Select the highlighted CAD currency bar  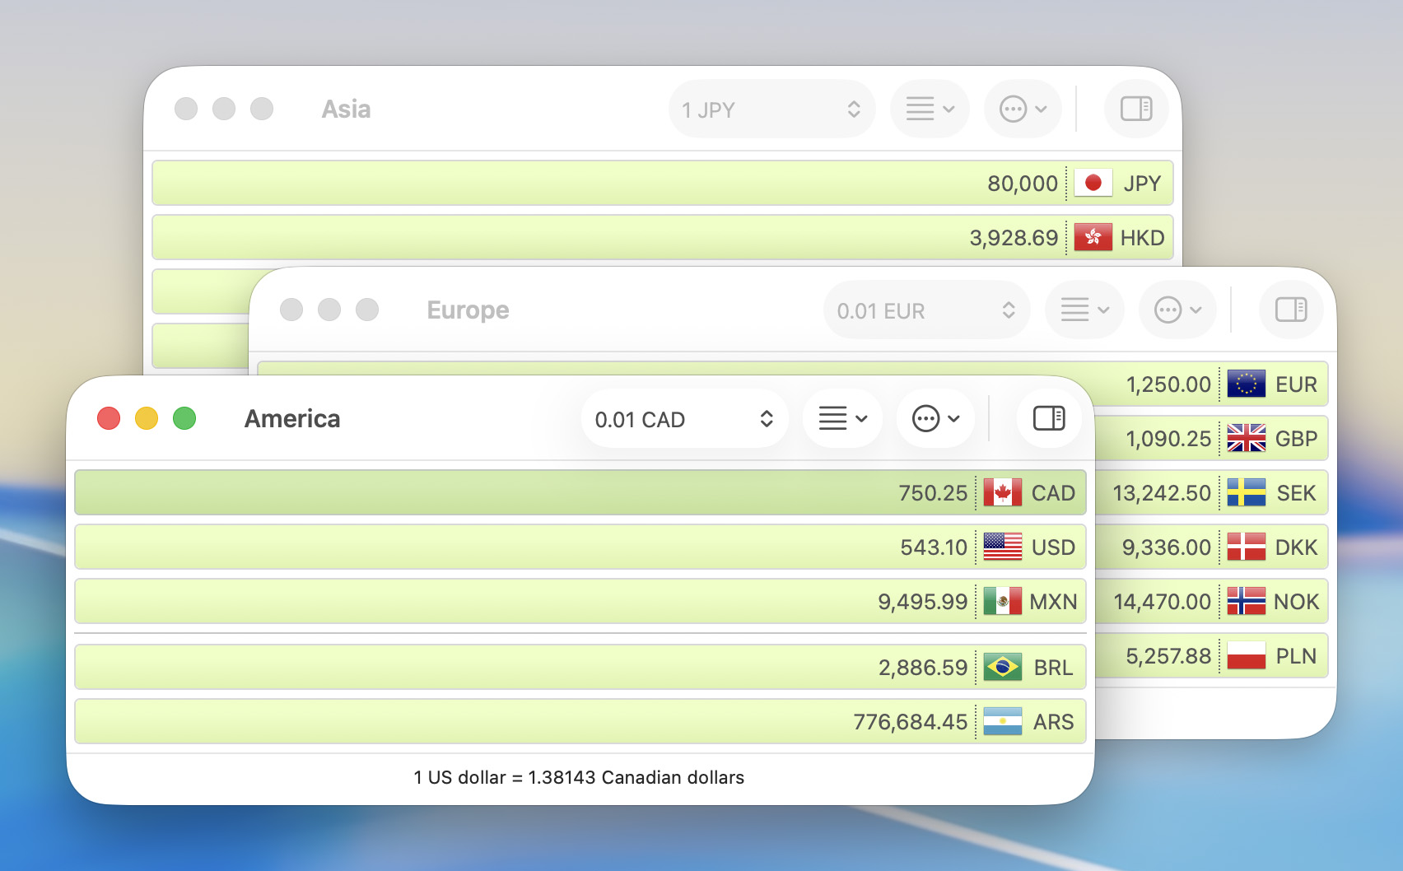[x=576, y=492]
